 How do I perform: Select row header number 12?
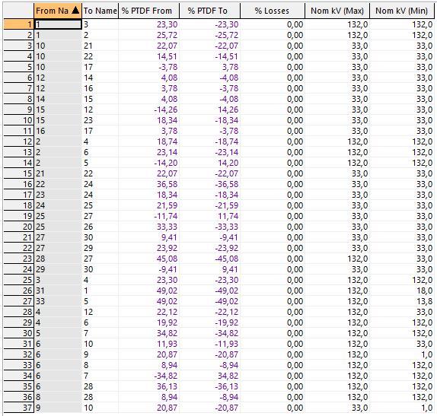point(19,141)
